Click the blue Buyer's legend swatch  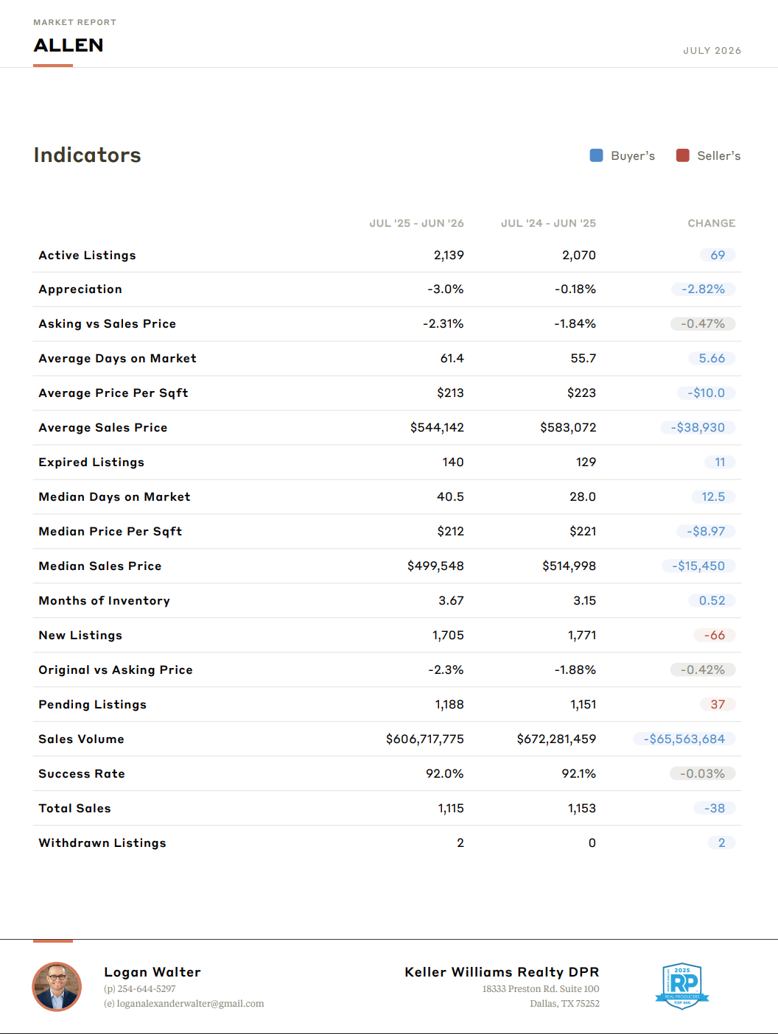tap(597, 155)
